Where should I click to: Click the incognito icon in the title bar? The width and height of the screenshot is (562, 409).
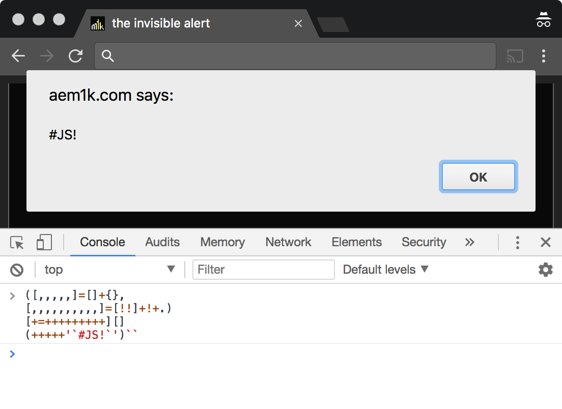[x=543, y=19]
